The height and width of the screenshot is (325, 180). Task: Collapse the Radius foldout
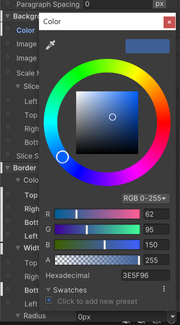[18, 316]
